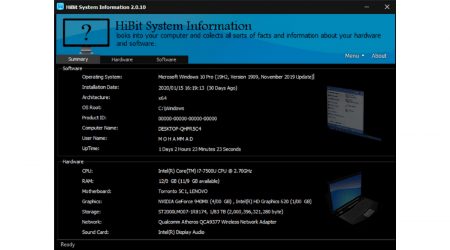Screen dimensions: 450x250
Task: Click the Operating System value field
Action: tap(236, 77)
